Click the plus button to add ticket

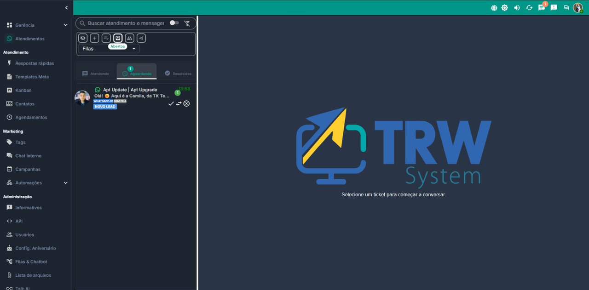(x=94, y=38)
